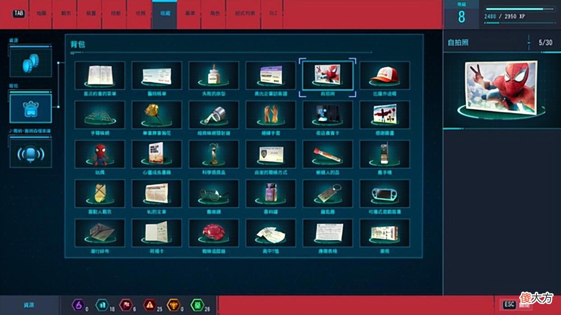Select the visitor pass card item

[271, 75]
